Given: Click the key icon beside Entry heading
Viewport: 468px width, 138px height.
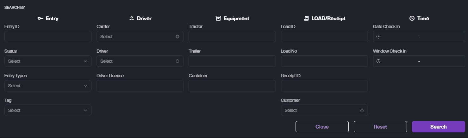Looking at the screenshot, I should click(x=40, y=19).
